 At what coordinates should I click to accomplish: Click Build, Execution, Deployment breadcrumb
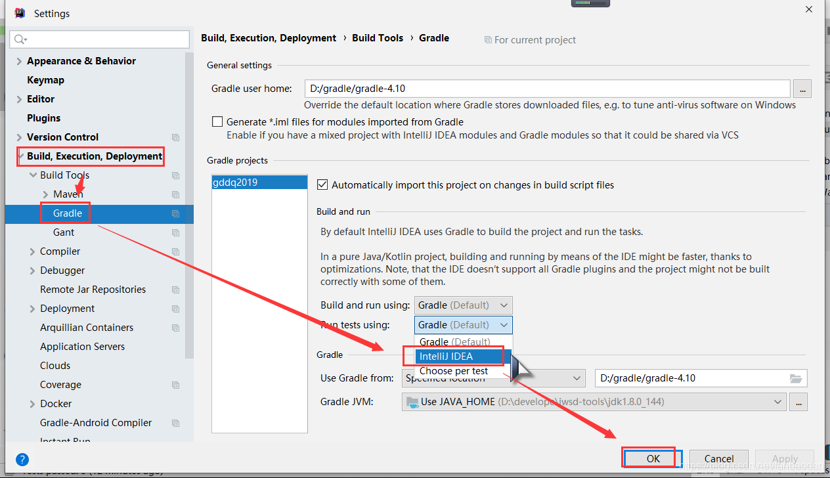pyautogui.click(x=269, y=38)
